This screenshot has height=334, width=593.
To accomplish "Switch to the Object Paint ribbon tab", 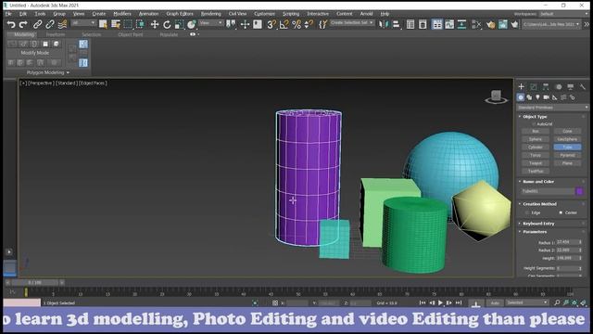I will point(131,34).
